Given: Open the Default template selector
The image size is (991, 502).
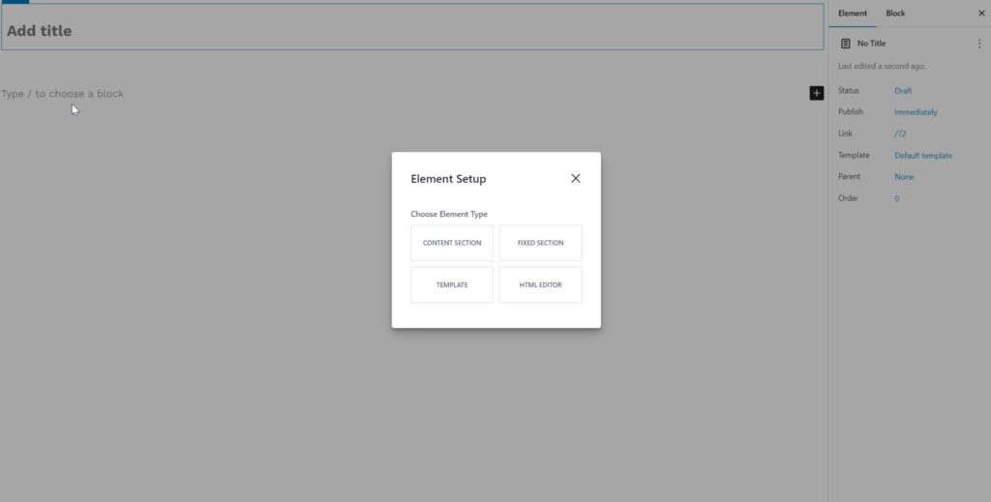Looking at the screenshot, I should [923, 156].
